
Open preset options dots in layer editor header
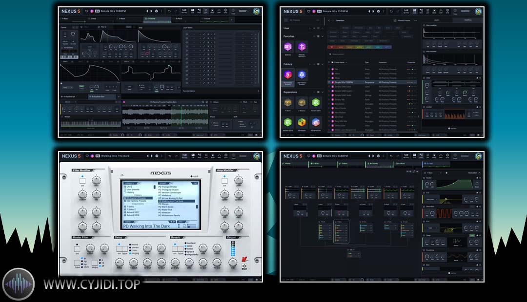tap(162, 11)
